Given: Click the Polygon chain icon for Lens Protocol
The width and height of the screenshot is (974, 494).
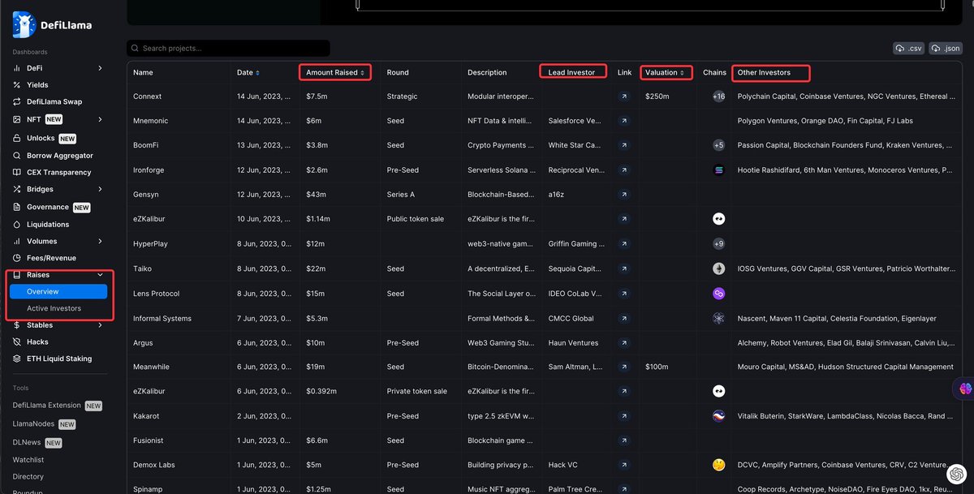Looking at the screenshot, I should (x=718, y=293).
